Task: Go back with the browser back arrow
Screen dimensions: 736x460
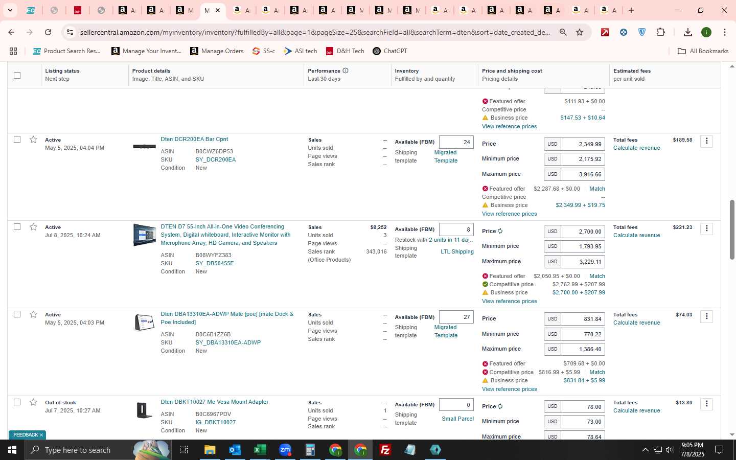Action: [x=11, y=32]
